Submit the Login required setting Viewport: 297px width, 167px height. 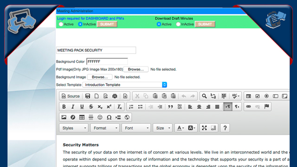pos(107,24)
